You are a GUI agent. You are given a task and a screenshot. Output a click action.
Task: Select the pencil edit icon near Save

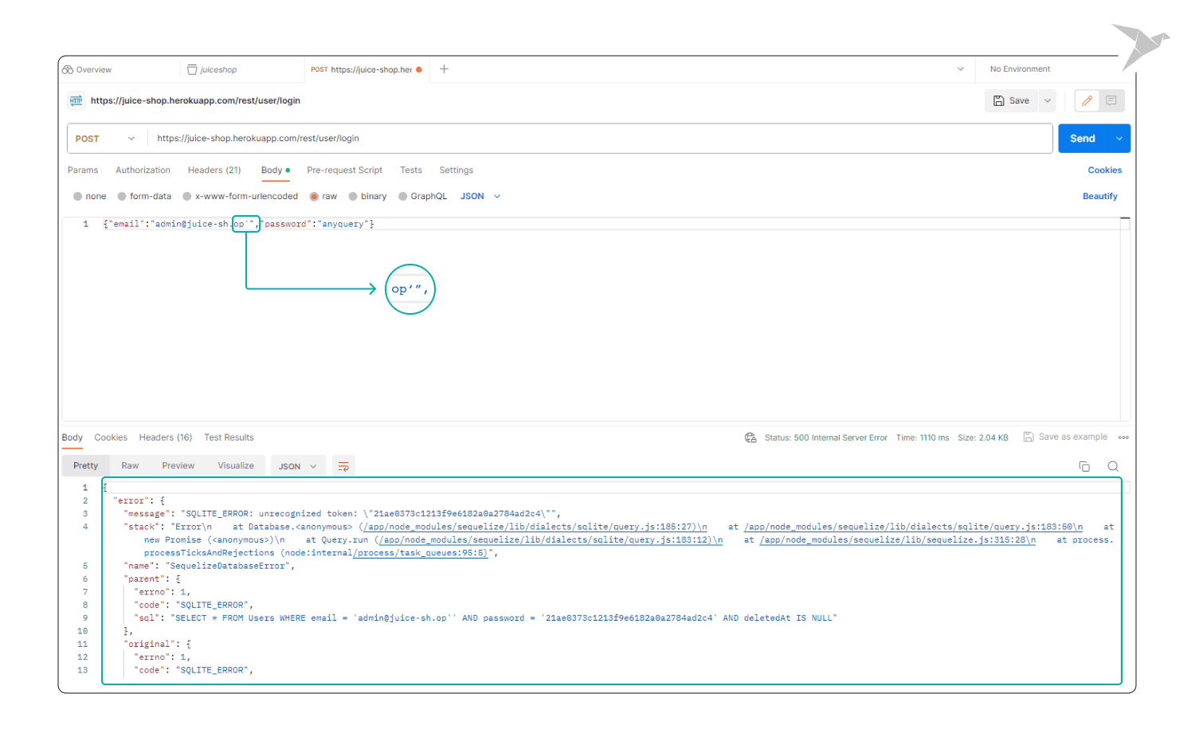coord(1086,100)
